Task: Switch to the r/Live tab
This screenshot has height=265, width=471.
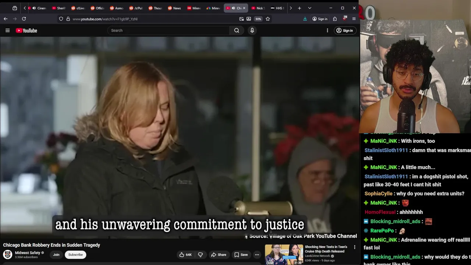Action: (78, 8)
